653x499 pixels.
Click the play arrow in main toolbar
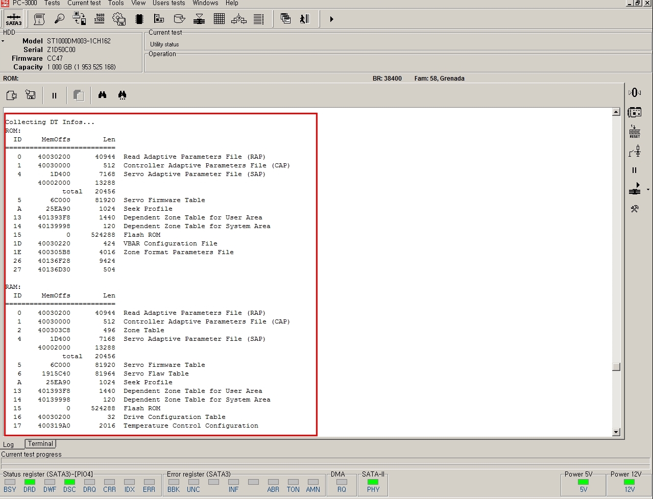pos(331,19)
